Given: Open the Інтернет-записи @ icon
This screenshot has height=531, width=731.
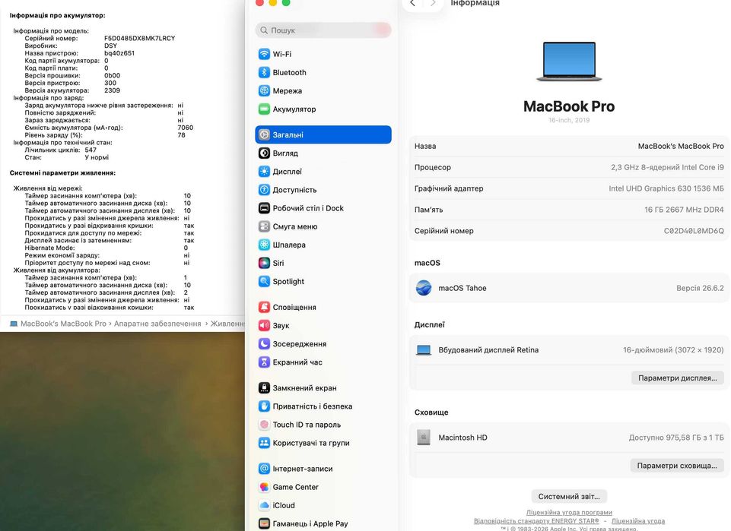Looking at the screenshot, I should tap(264, 469).
